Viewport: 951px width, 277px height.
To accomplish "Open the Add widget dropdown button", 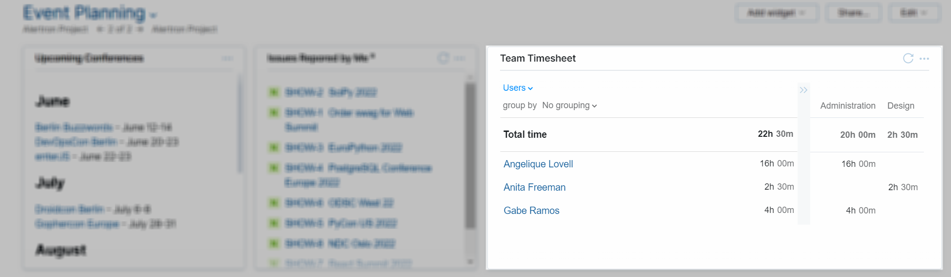I will click(776, 13).
